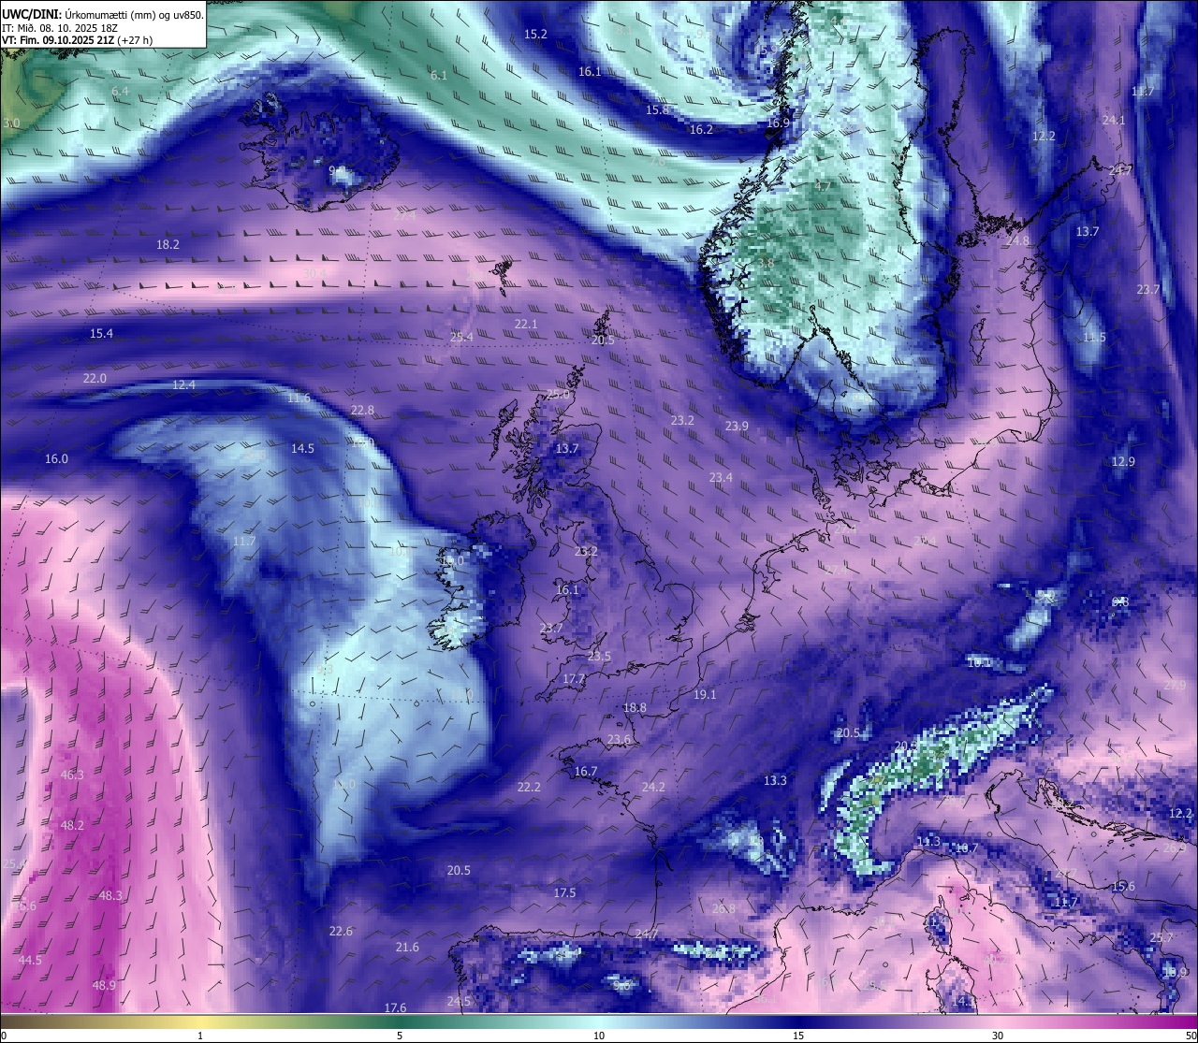Click the 24.1 map value
Viewport: 1198px width, 1043px height.
point(1114,120)
